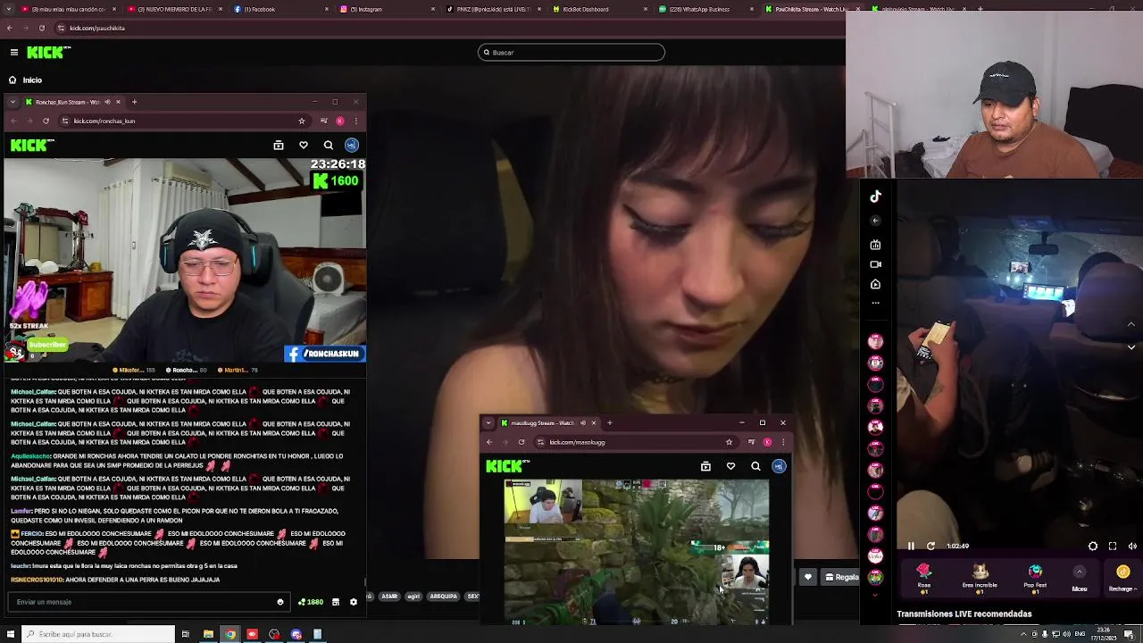Open search icon in masolkugg Kick header
Viewport: 1143px width, 643px height.
pos(755,466)
